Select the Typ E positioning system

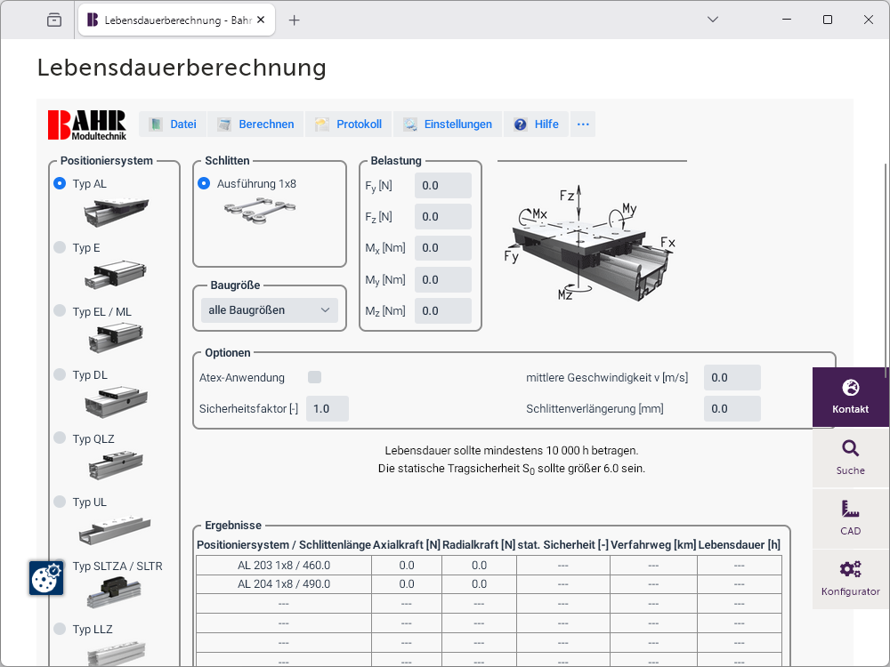(x=60, y=248)
